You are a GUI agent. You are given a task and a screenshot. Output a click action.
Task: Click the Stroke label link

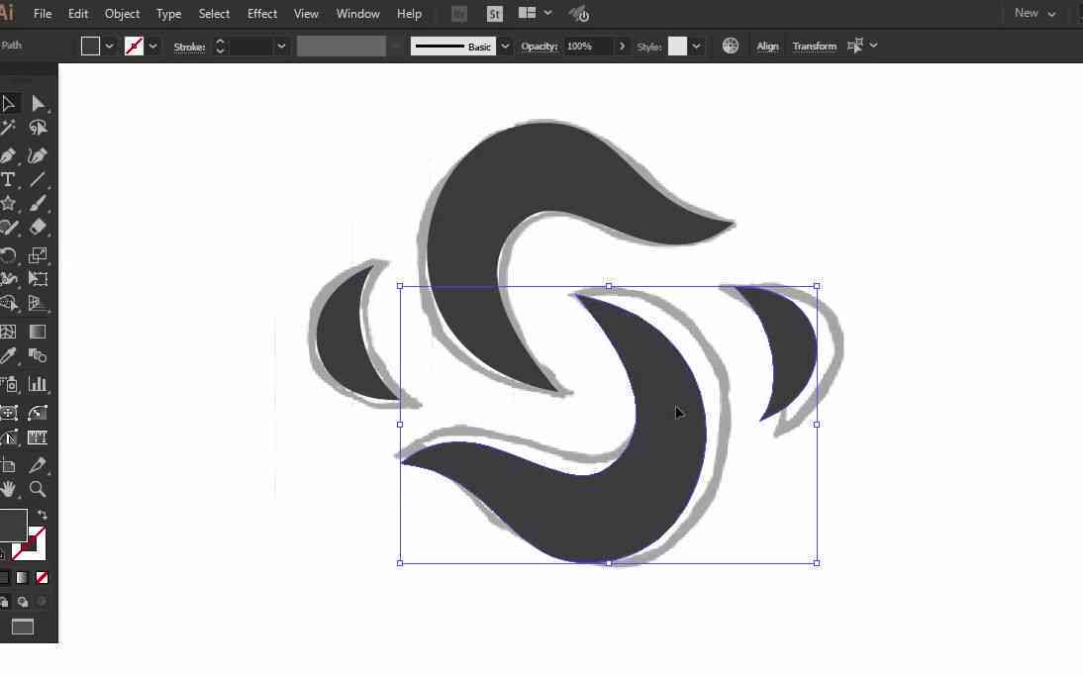[x=189, y=47]
